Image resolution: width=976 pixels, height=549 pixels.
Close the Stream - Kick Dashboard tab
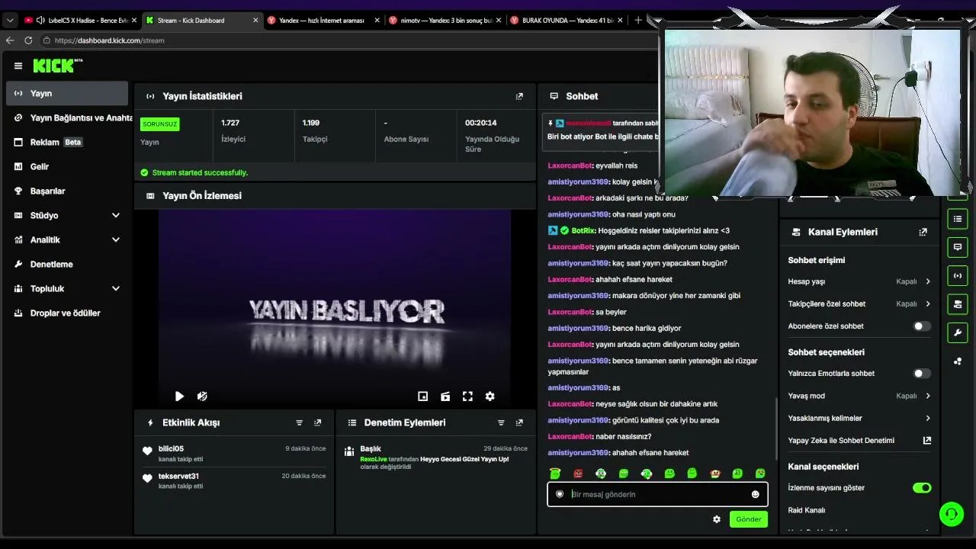pyautogui.click(x=255, y=21)
